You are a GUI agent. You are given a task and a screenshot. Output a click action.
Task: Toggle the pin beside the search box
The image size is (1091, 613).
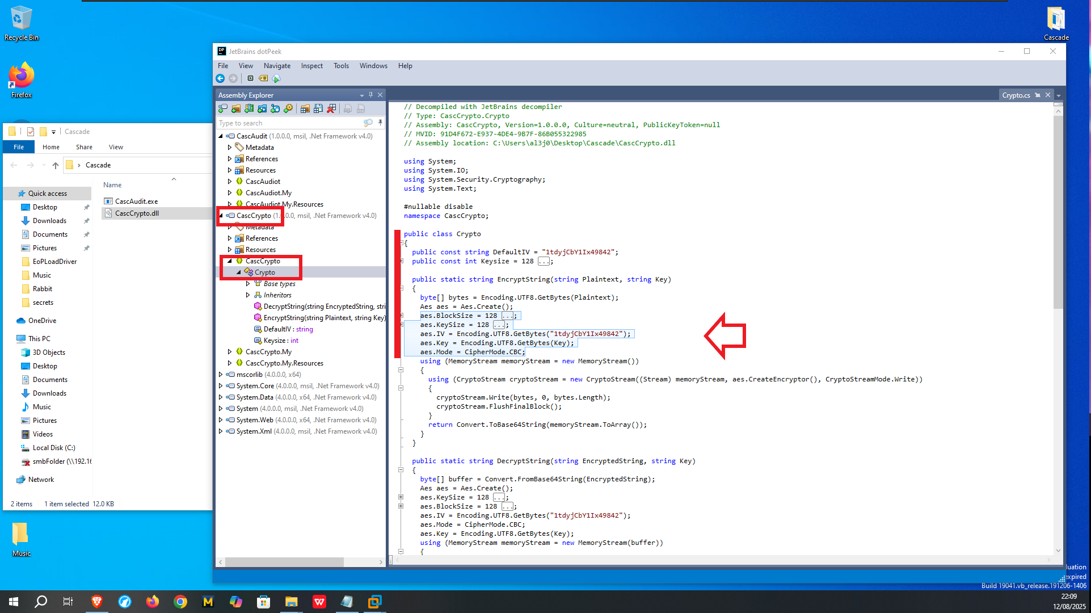[x=380, y=123]
